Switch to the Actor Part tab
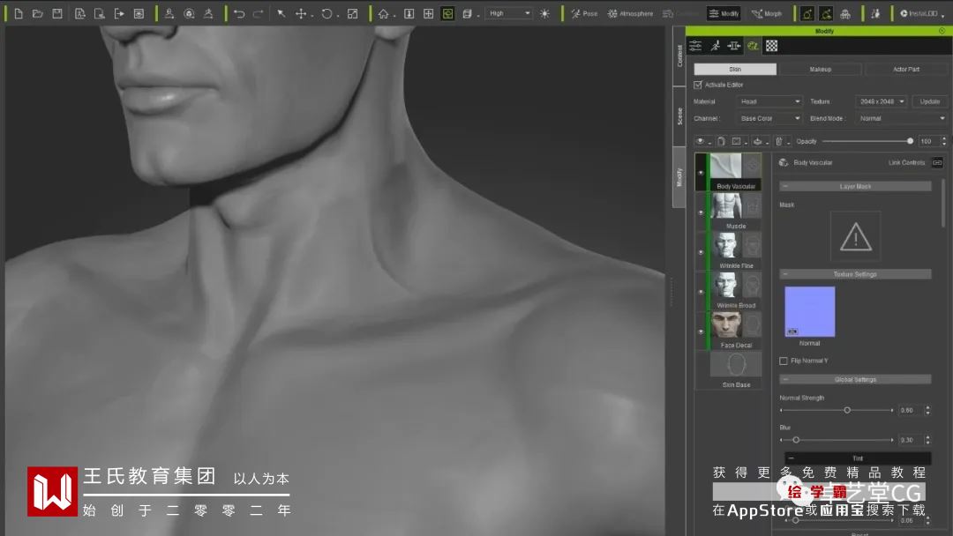Image resolution: width=953 pixels, height=536 pixels. (905, 69)
